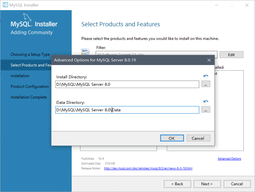Screen dimensions: 255x192
Task: Click the MySQL Installer title bar icon
Action: tap(5, 5)
